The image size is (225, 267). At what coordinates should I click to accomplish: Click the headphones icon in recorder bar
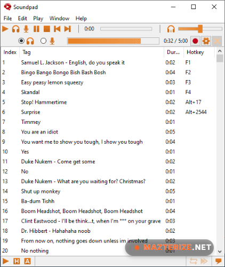(x=30, y=41)
